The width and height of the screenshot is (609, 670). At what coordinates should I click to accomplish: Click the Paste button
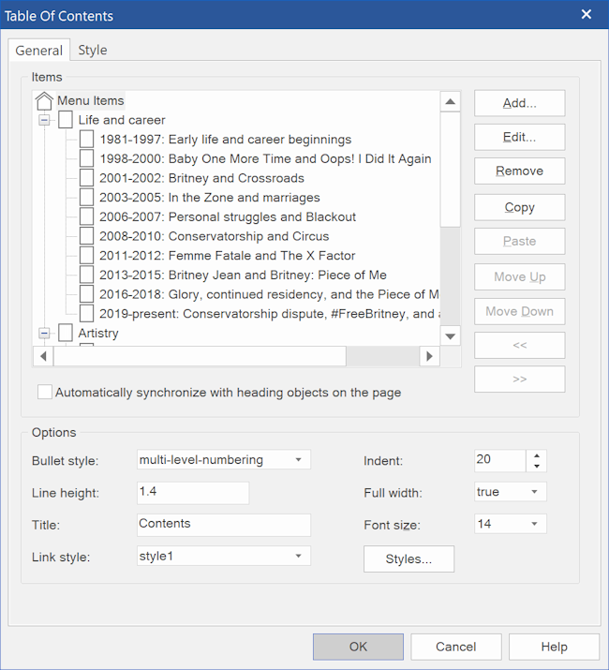tap(520, 241)
